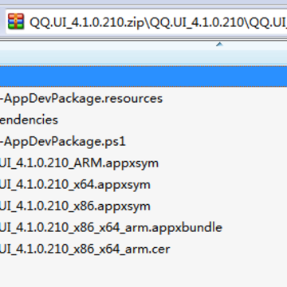The height and width of the screenshot is (287, 287).
Task: Click into the archive path address field
Action: (x=146, y=22)
